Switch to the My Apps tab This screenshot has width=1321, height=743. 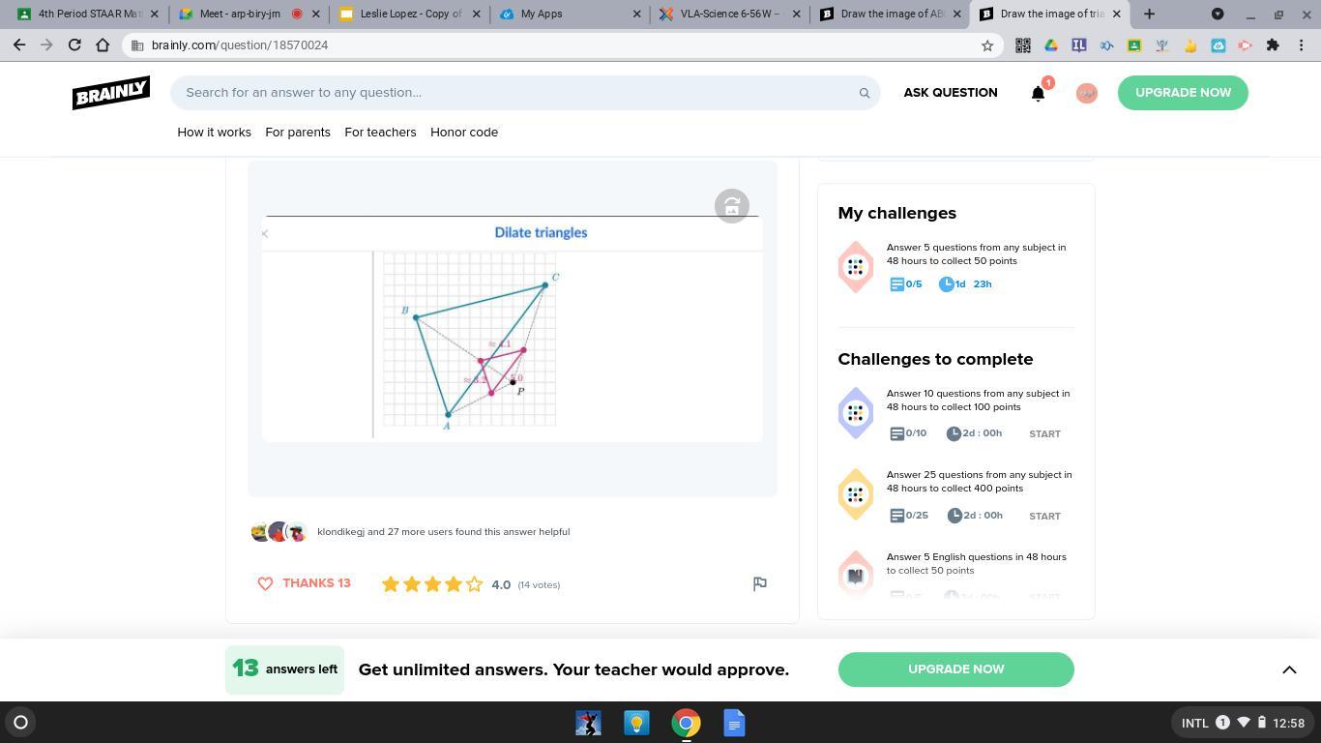coord(570,14)
